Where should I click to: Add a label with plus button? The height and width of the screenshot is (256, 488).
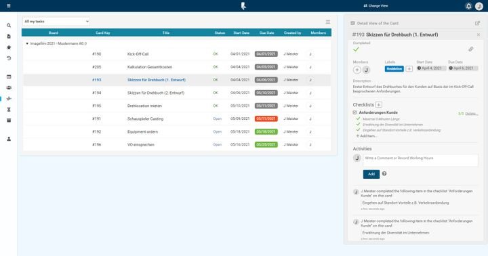tap(409, 69)
